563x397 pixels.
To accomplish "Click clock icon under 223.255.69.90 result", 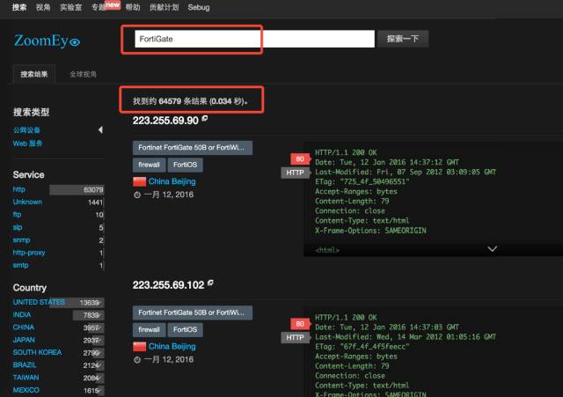I will (x=137, y=195).
